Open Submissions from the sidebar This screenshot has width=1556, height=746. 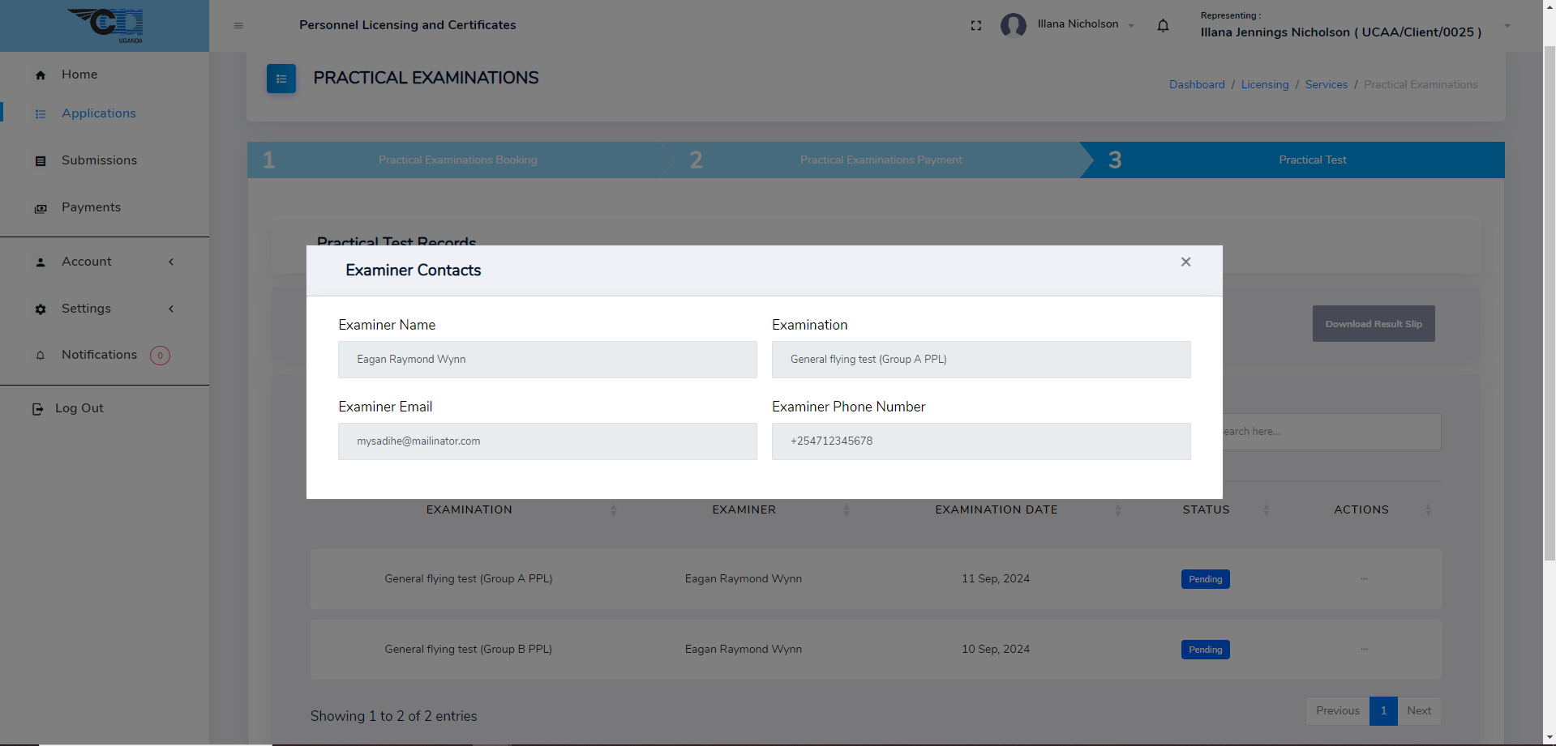(x=99, y=160)
